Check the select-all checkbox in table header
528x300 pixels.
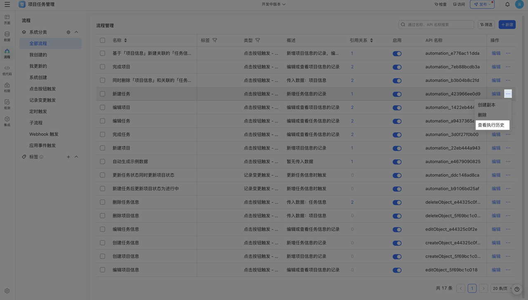click(x=102, y=40)
